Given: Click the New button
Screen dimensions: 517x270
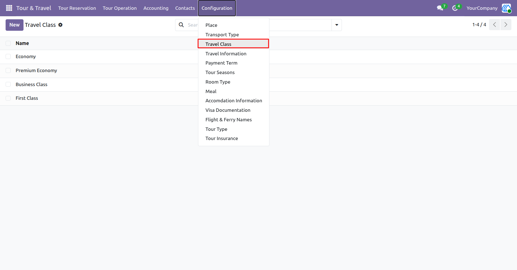Looking at the screenshot, I should point(15,25).
